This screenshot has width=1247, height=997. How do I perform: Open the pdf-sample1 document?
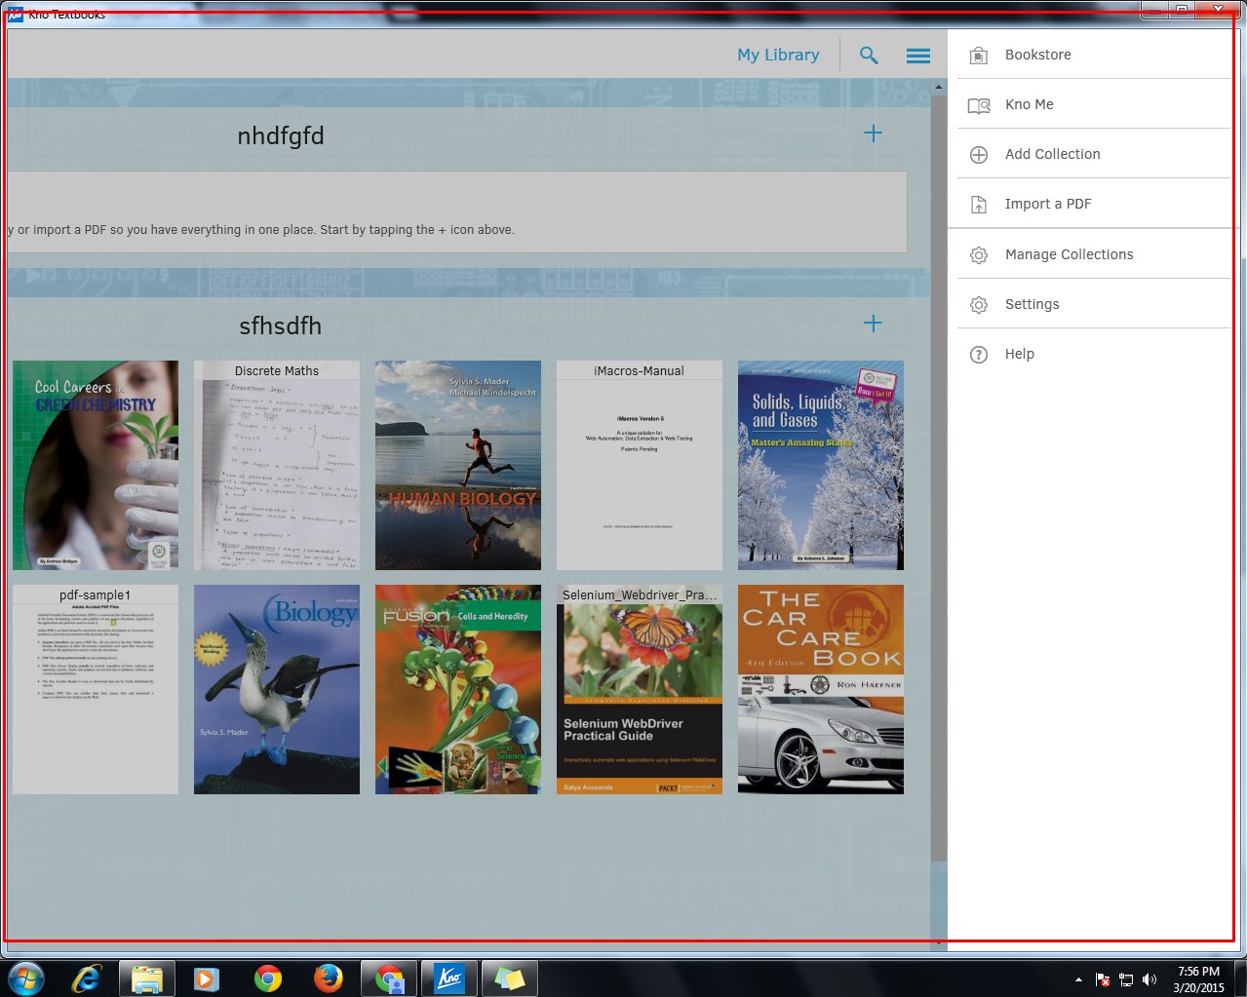(96, 689)
